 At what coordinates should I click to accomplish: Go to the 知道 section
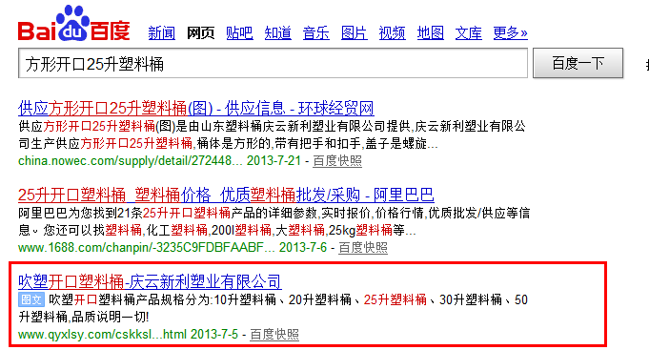point(277,32)
